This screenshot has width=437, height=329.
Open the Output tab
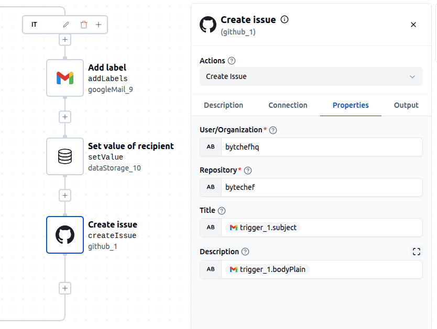[x=406, y=105]
